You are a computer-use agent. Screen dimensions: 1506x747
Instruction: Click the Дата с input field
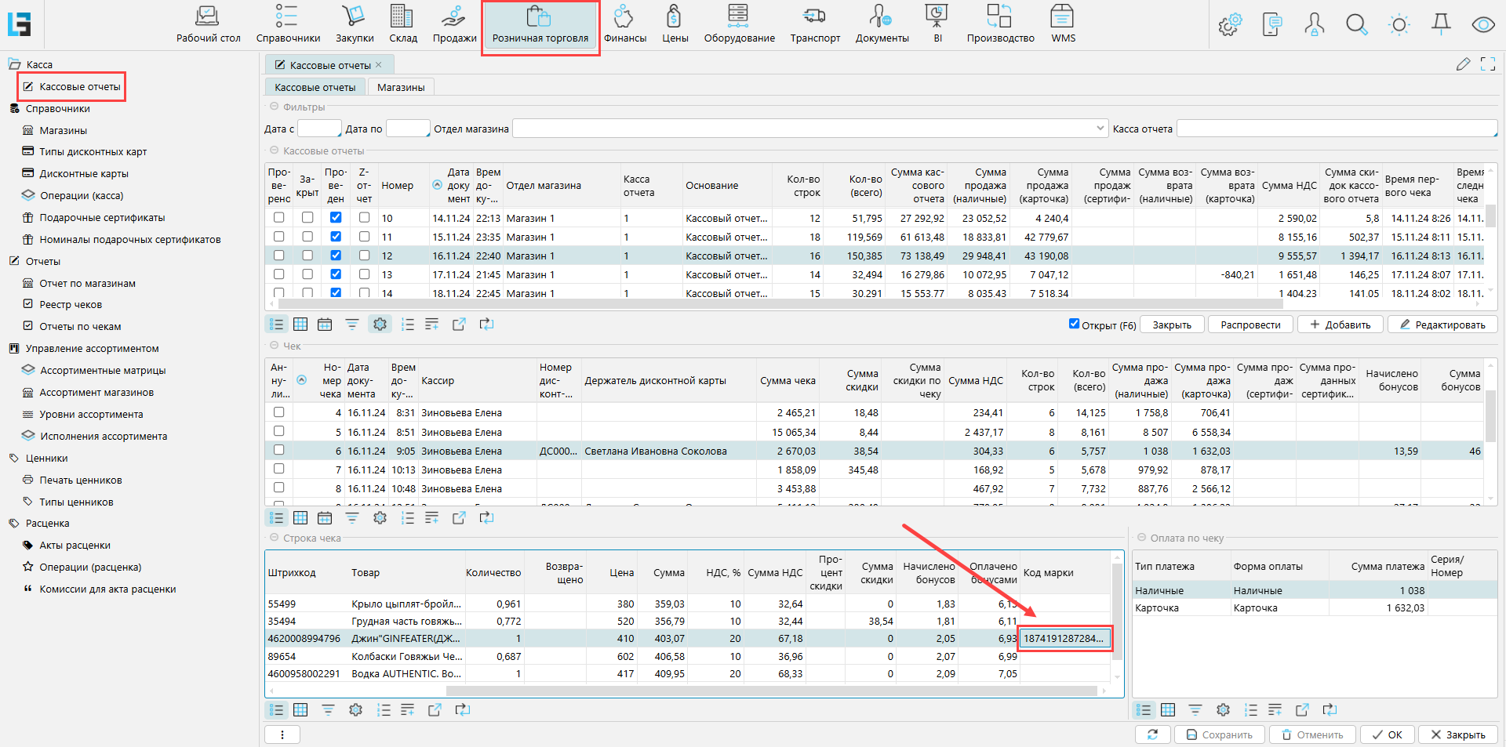[318, 129]
